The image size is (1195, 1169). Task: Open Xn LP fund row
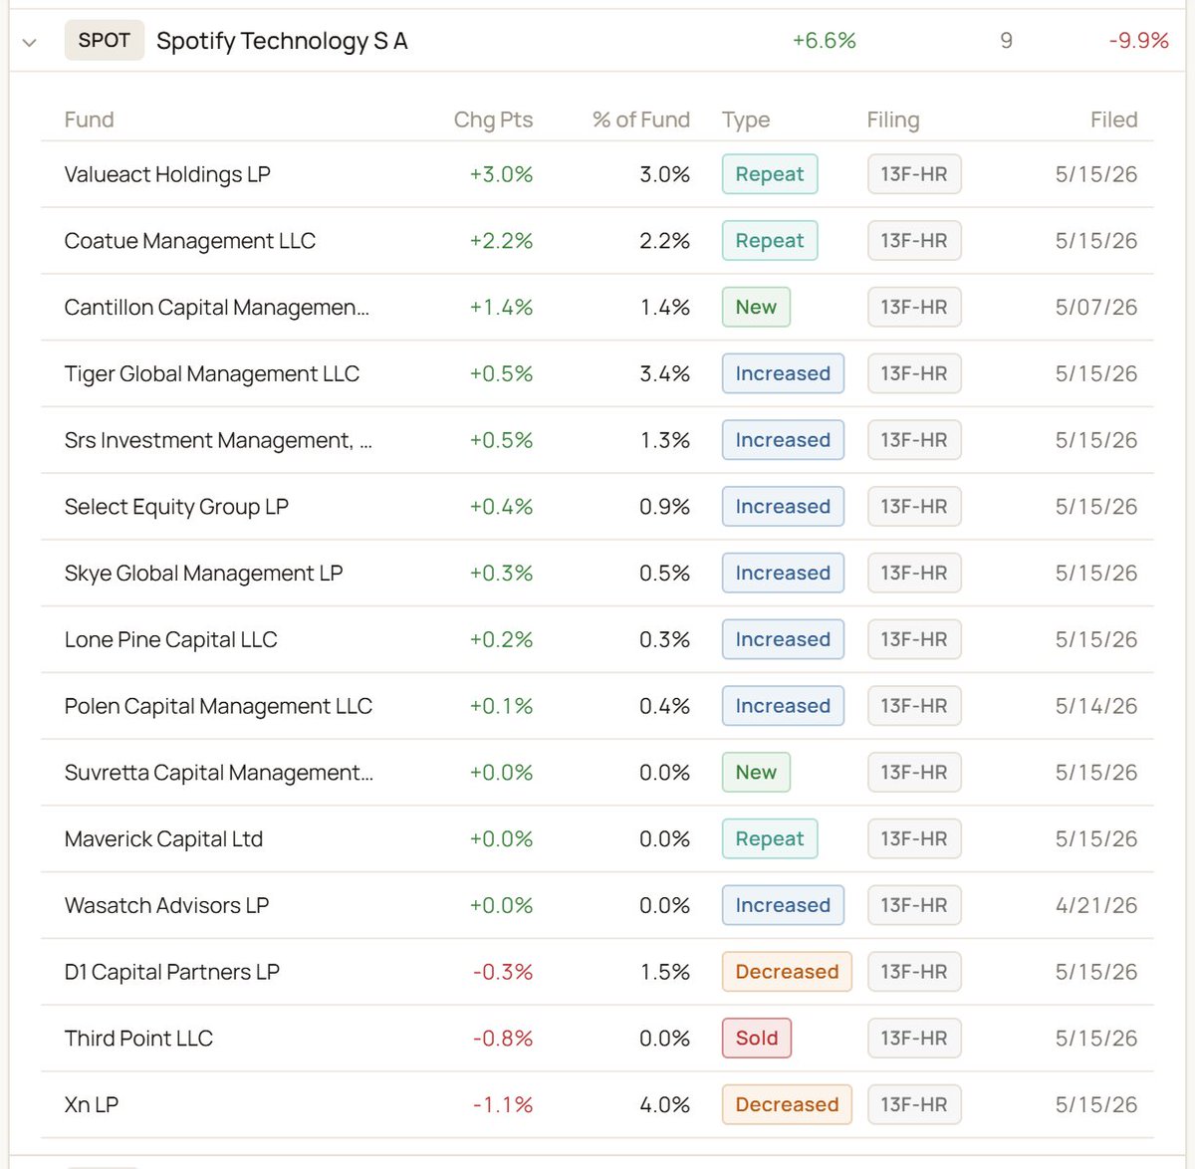[597, 1105]
